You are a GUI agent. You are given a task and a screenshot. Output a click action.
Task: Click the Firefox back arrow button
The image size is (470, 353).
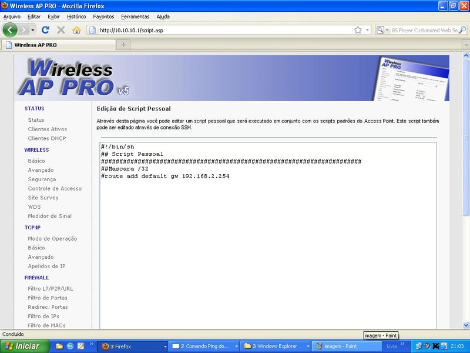10,30
